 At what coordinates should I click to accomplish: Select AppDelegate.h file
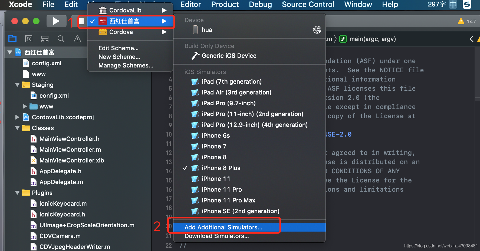[60, 171]
